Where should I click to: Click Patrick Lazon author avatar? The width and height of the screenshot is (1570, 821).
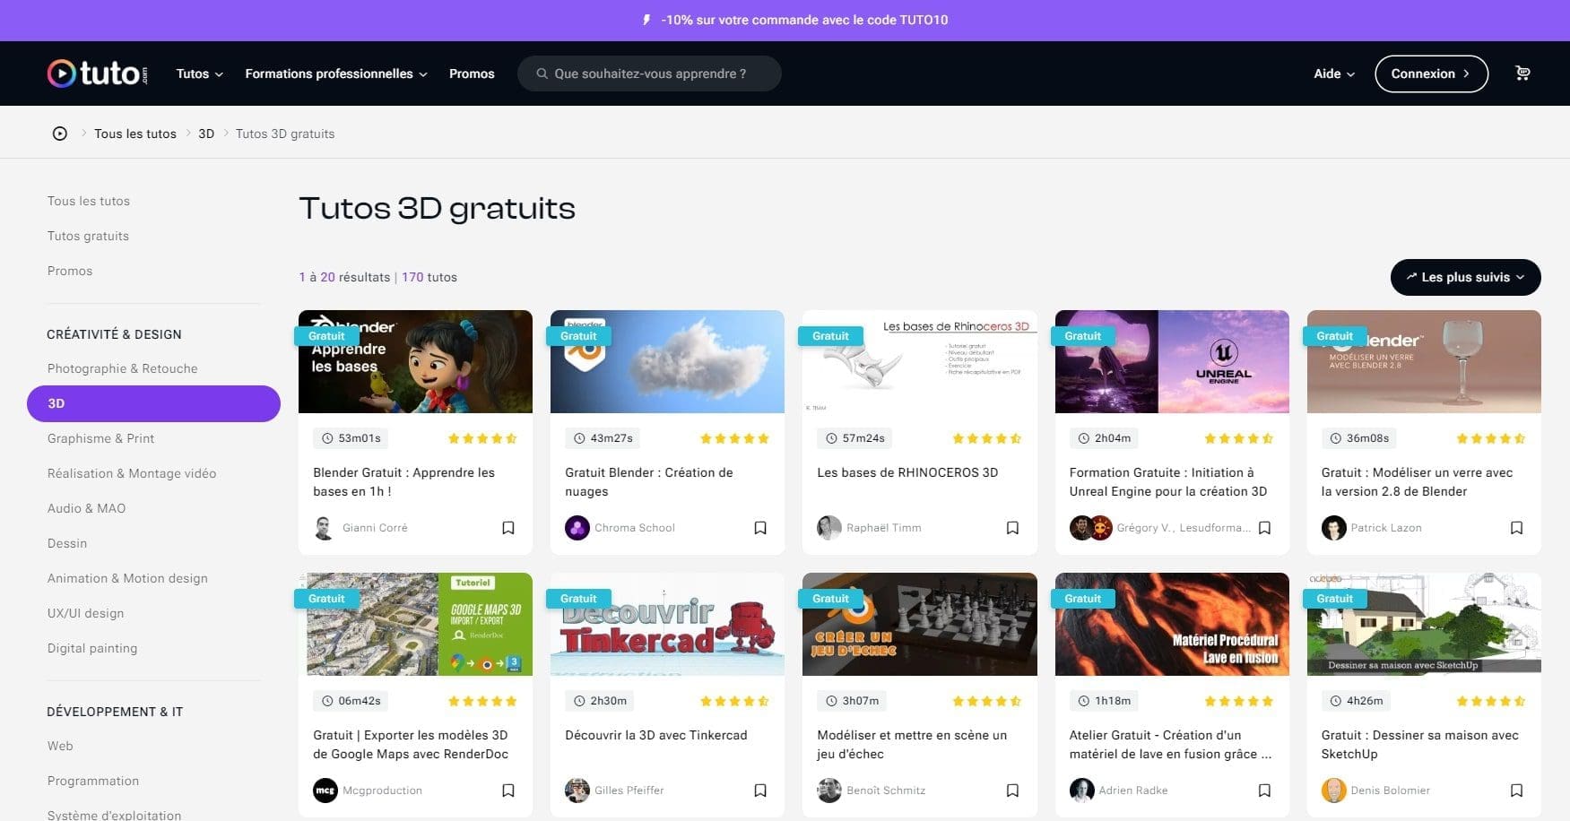tap(1333, 528)
